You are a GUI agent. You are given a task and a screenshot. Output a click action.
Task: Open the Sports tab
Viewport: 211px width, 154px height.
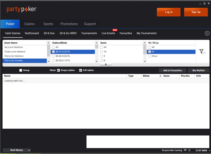[48, 24]
